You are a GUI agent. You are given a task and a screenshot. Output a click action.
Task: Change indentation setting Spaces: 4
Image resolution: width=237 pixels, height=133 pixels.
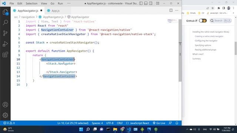click(97, 123)
